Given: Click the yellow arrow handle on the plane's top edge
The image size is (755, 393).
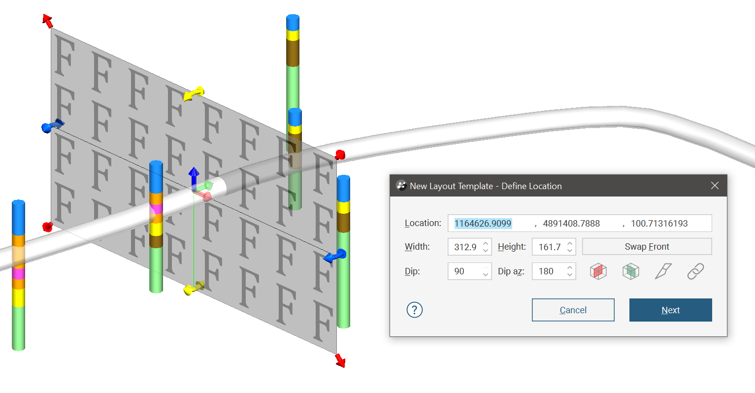Looking at the screenshot, I should point(194,94).
